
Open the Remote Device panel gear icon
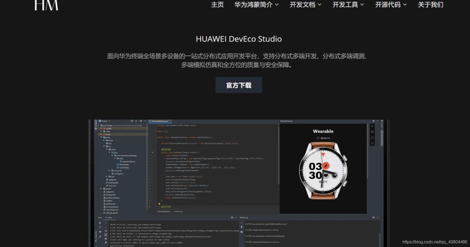(374, 121)
